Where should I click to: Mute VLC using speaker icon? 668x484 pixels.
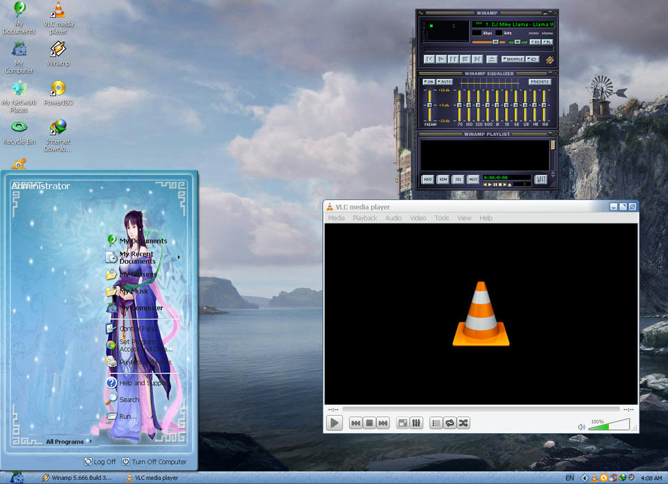point(582,426)
